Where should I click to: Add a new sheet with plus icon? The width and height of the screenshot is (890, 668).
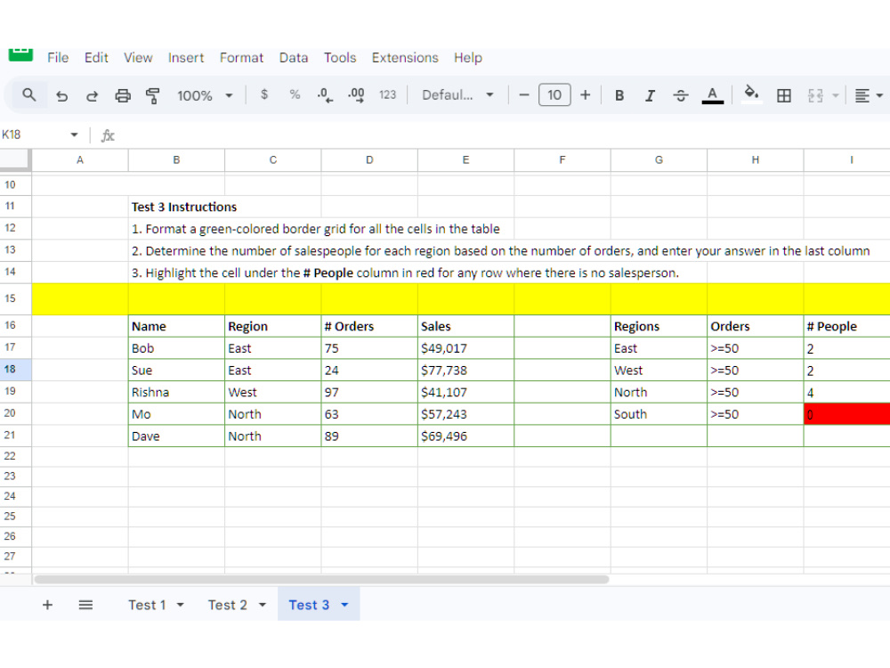pyautogui.click(x=48, y=605)
